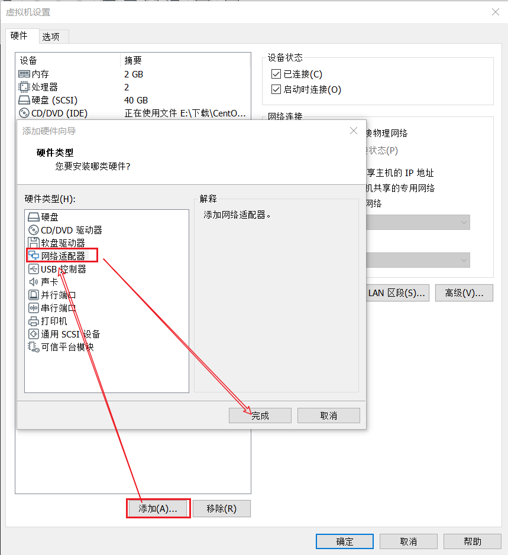
Task: Select the network adapter 网络适配器 icon
Action: point(34,255)
